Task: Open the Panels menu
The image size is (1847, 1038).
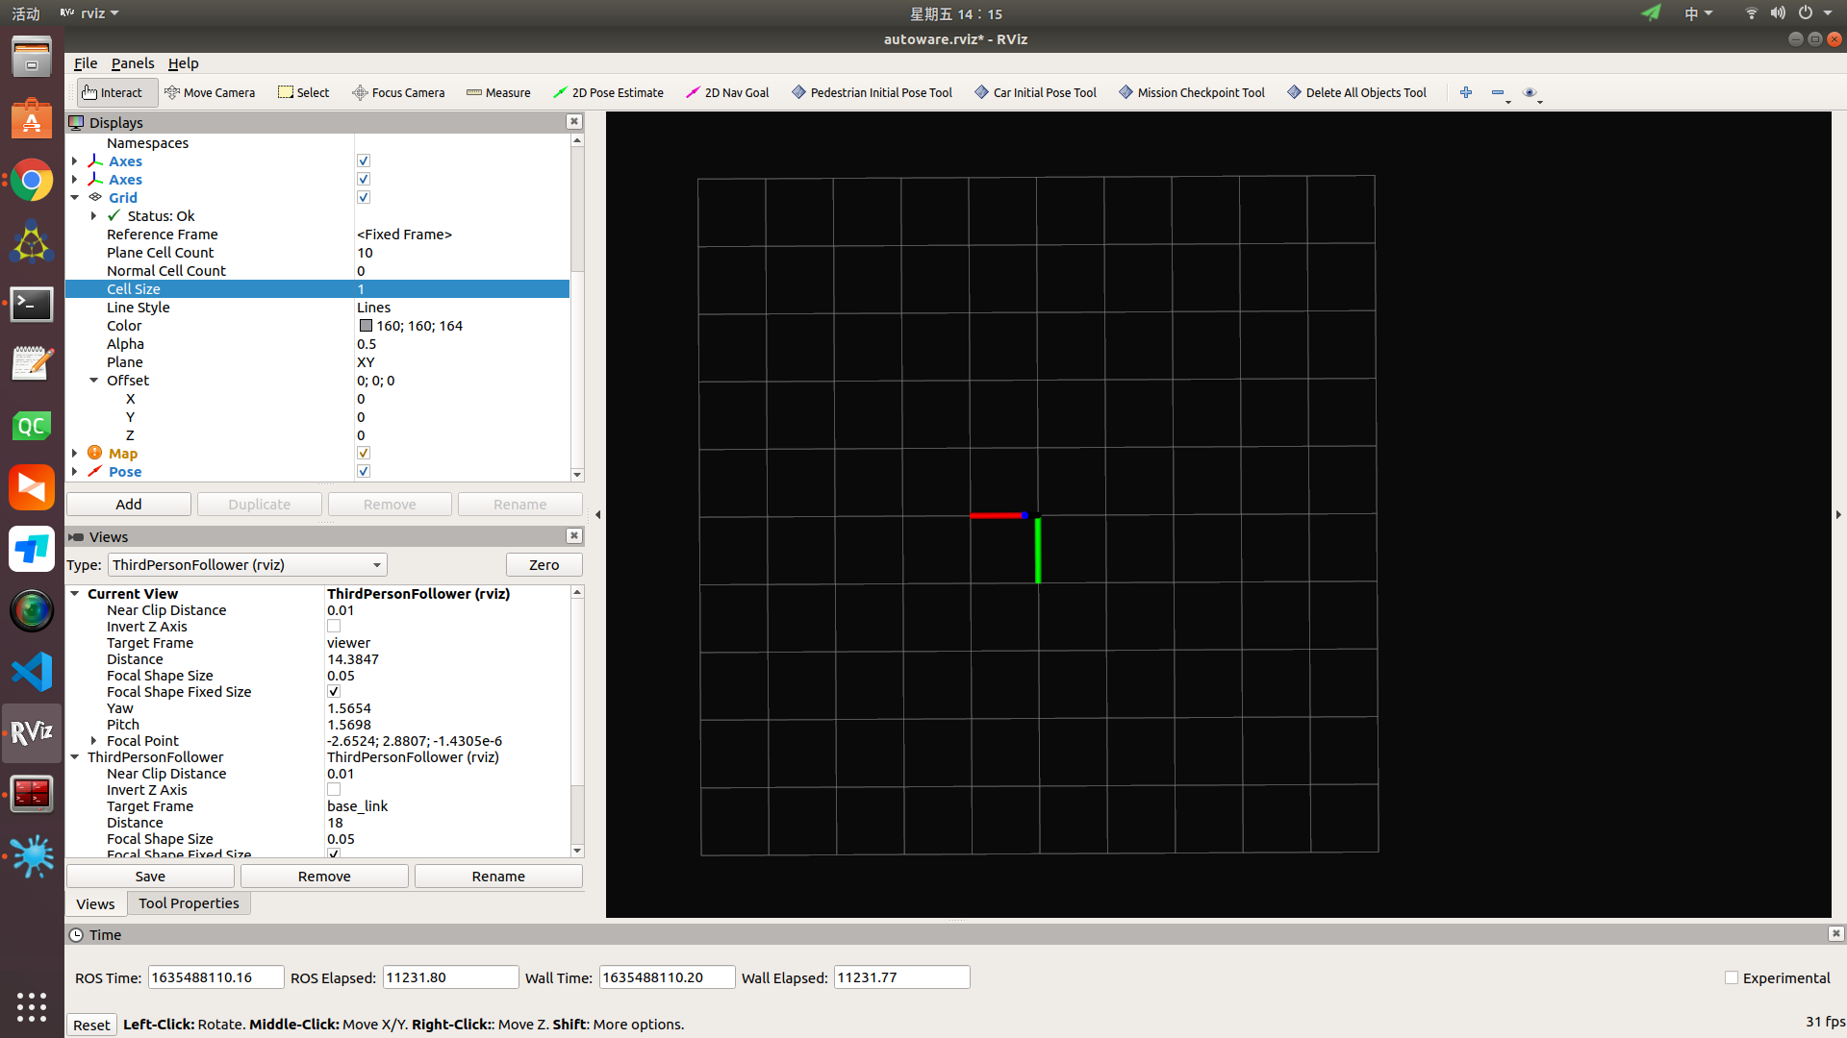Action: pos(132,62)
